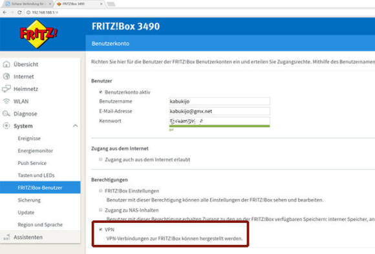Open Push Service under System

coord(32,163)
